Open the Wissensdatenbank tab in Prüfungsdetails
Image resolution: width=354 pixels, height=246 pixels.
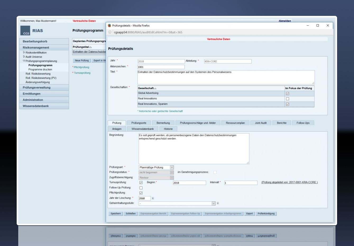[142, 129]
